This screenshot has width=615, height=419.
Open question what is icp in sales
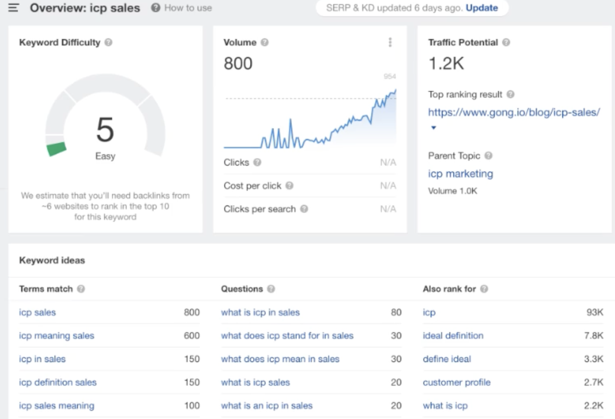pyautogui.click(x=260, y=312)
